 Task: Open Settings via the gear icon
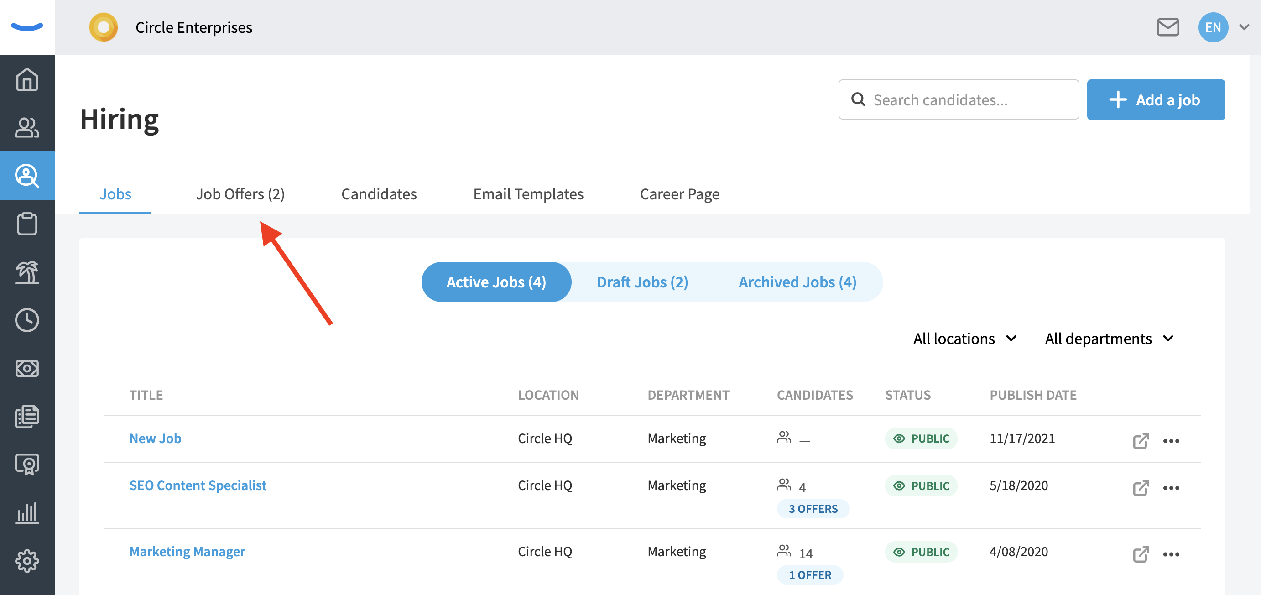click(27, 561)
